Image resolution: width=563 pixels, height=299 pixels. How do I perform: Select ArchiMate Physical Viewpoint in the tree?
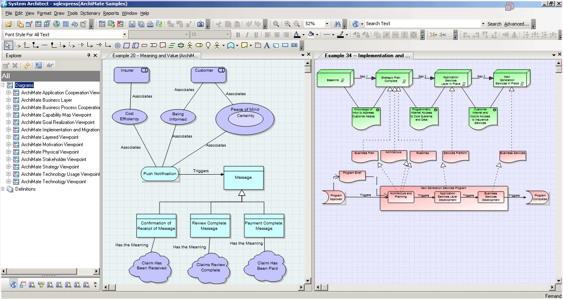pyautogui.click(x=50, y=152)
